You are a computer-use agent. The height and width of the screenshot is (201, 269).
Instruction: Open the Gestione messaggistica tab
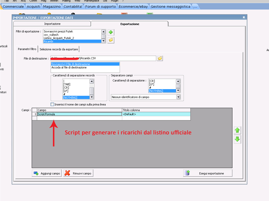coord(170,6)
